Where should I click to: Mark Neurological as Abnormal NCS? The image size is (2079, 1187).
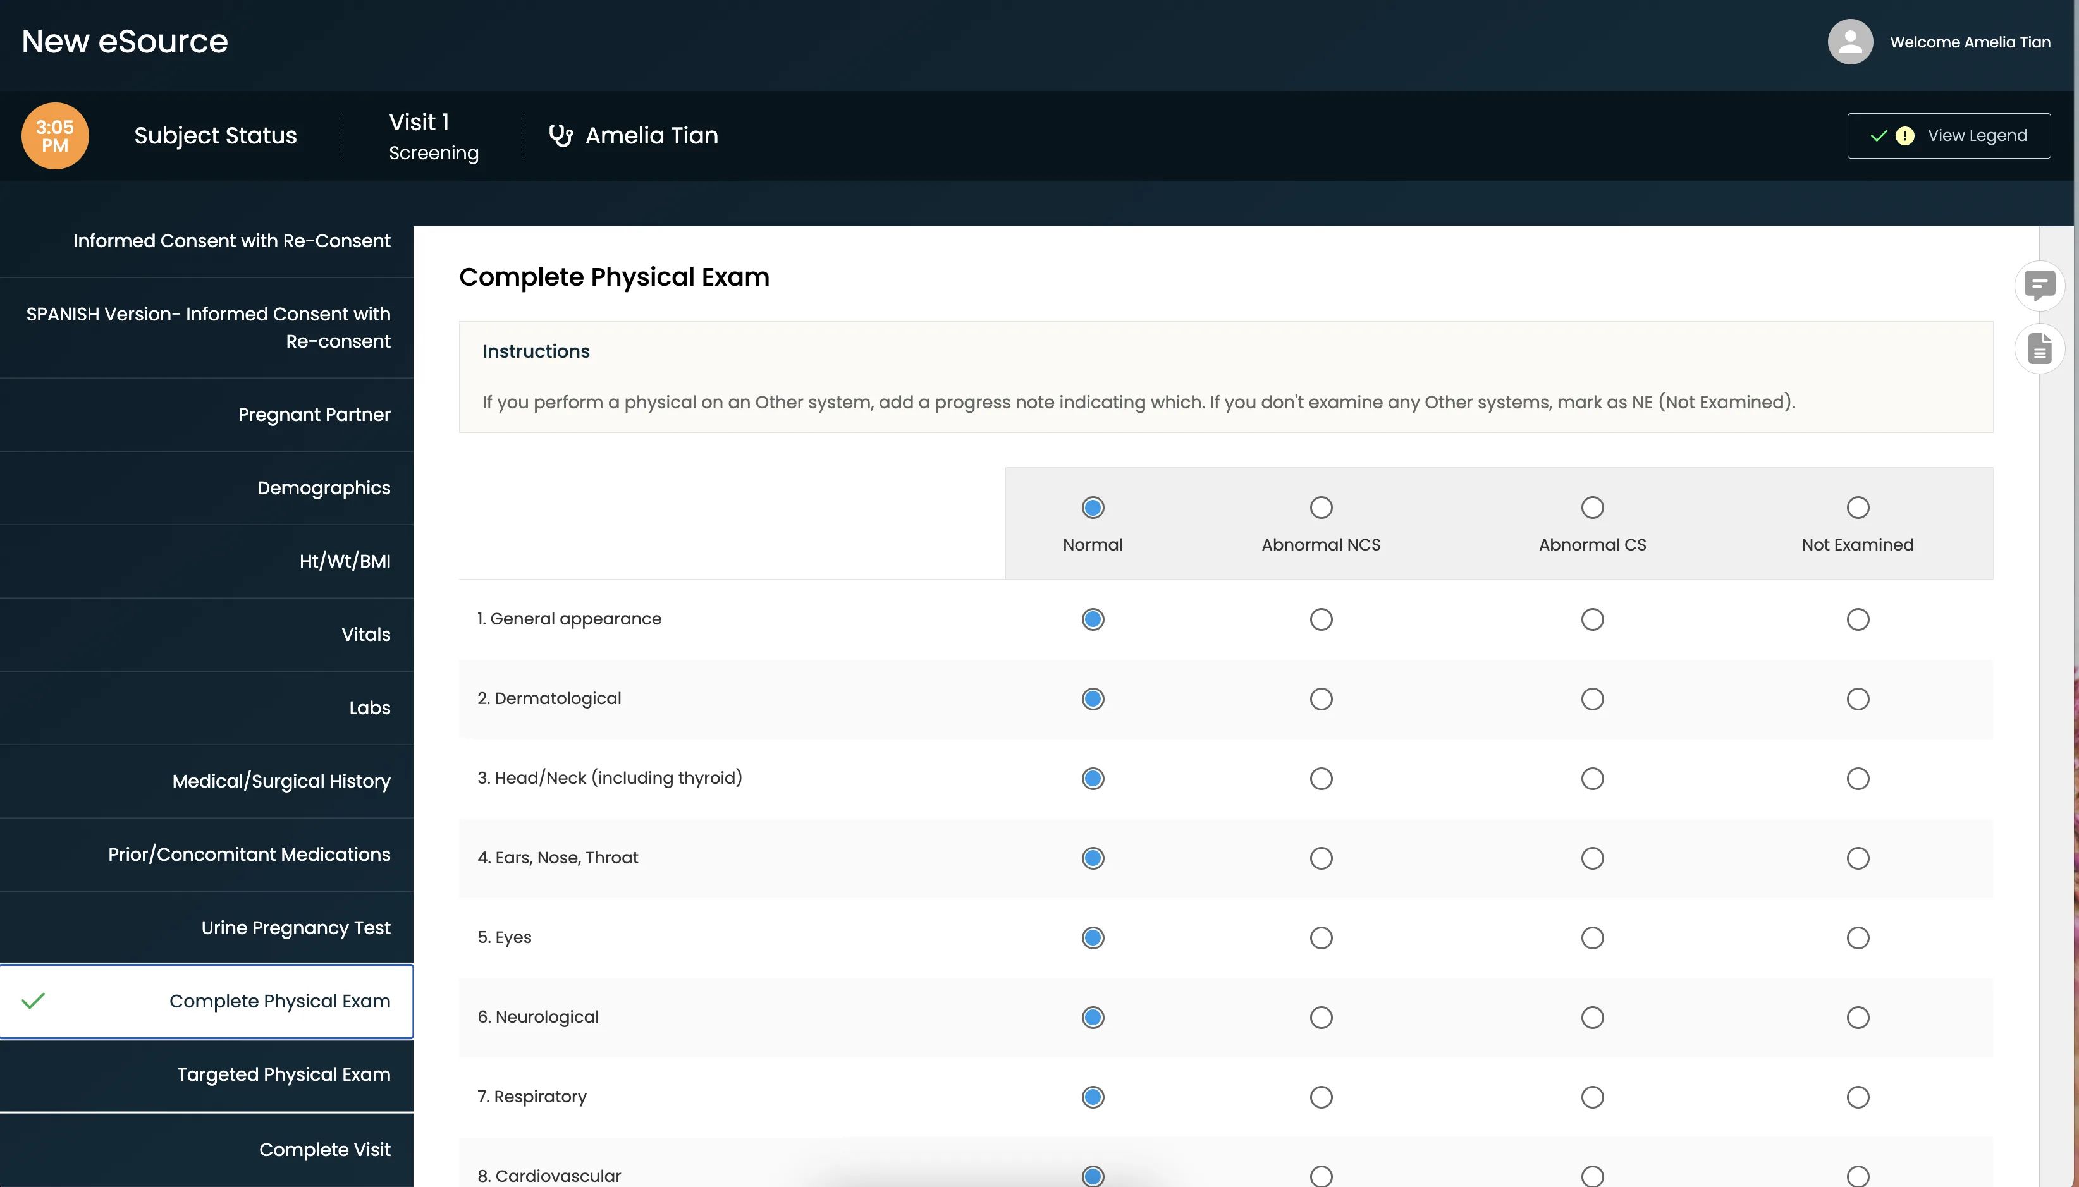(1321, 1018)
